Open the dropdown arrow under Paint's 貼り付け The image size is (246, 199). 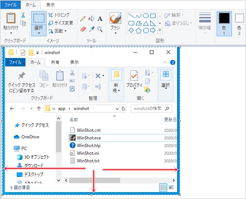pos(11,33)
